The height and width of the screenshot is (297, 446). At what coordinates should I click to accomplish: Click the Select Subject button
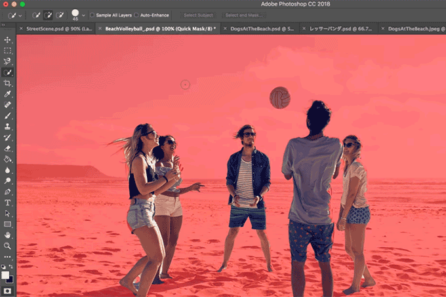pyautogui.click(x=198, y=14)
